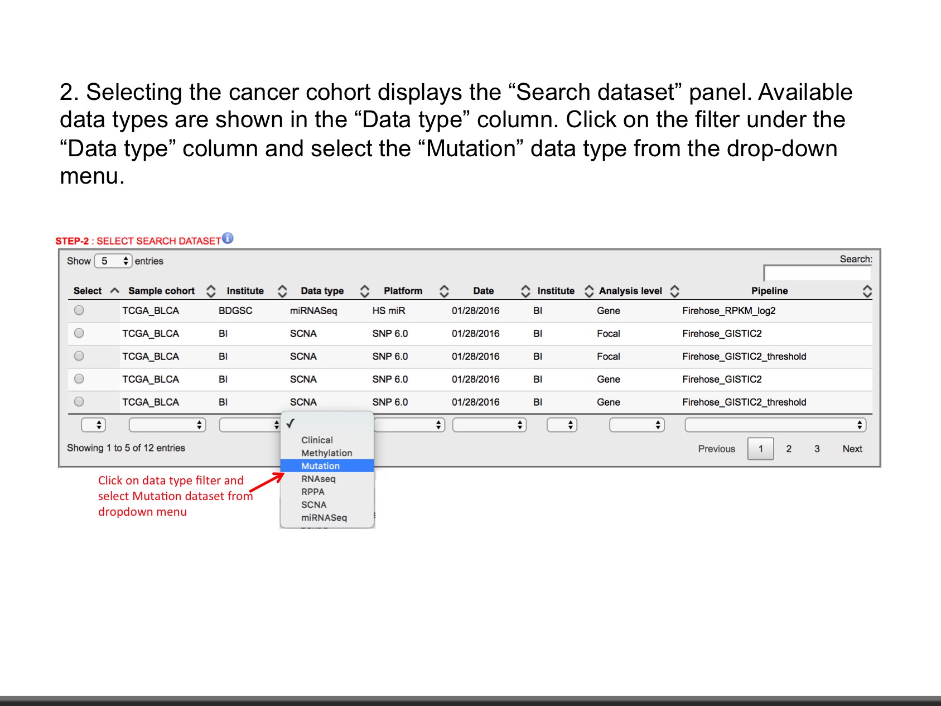Click the Pipeline column sort icon
The width and height of the screenshot is (941, 706).
pos(867,291)
